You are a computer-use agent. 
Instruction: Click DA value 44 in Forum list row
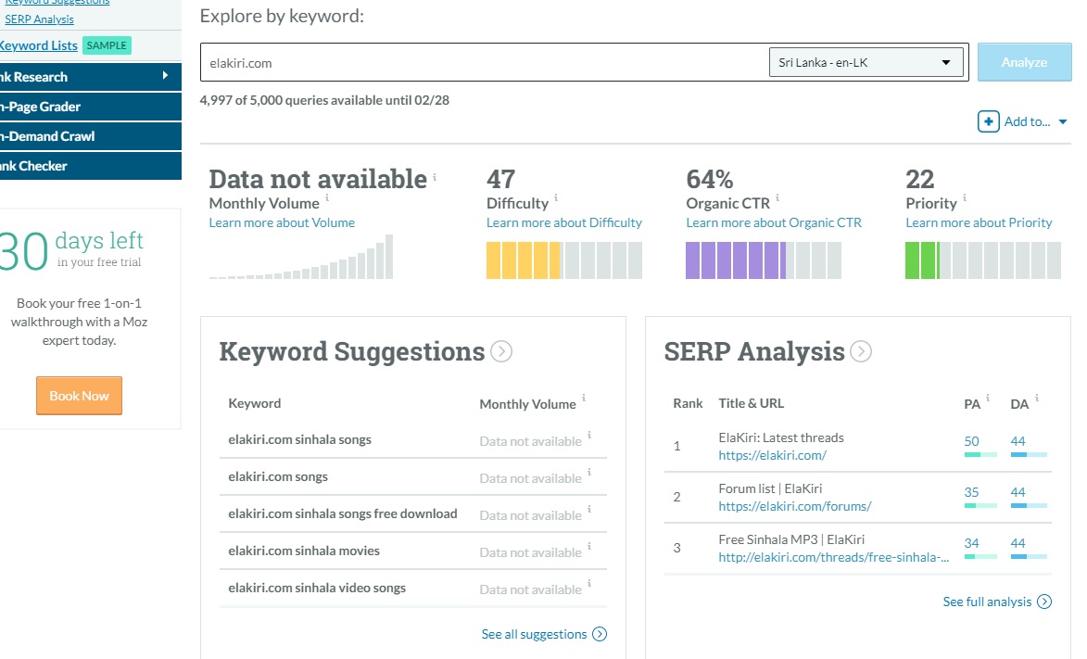[x=1017, y=492]
